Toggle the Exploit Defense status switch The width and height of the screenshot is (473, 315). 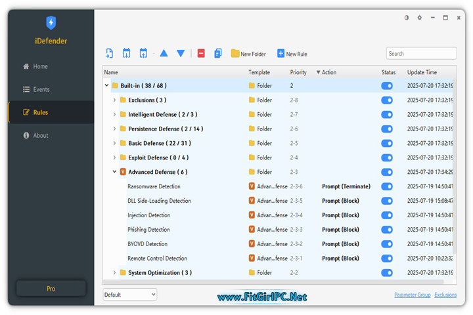pos(387,157)
